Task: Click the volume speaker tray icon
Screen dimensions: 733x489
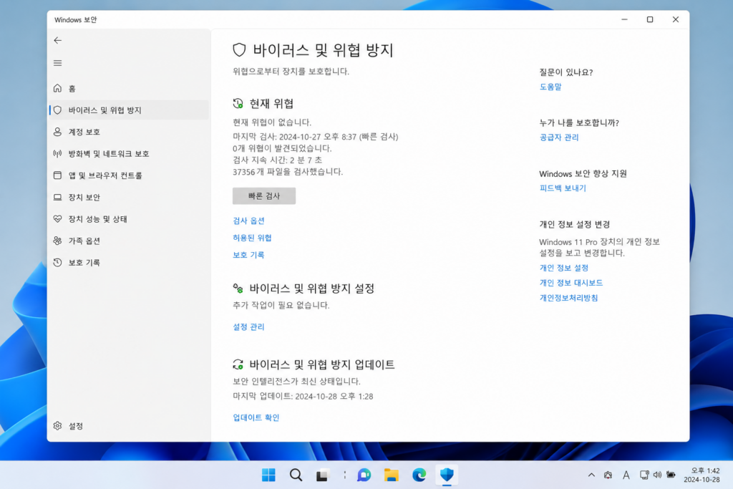Action: point(657,475)
